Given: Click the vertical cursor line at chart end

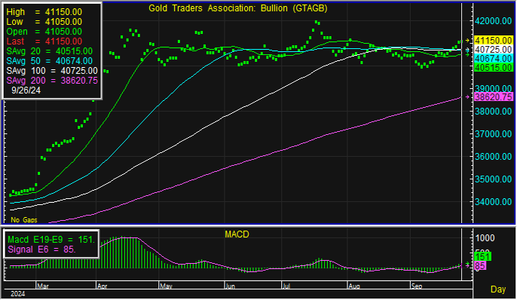Looking at the screenshot, I should (x=461, y=112).
